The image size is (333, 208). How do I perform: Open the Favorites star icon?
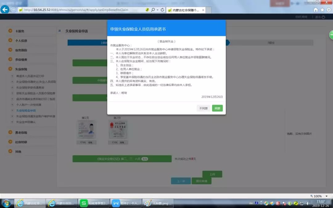click(x=323, y=10)
